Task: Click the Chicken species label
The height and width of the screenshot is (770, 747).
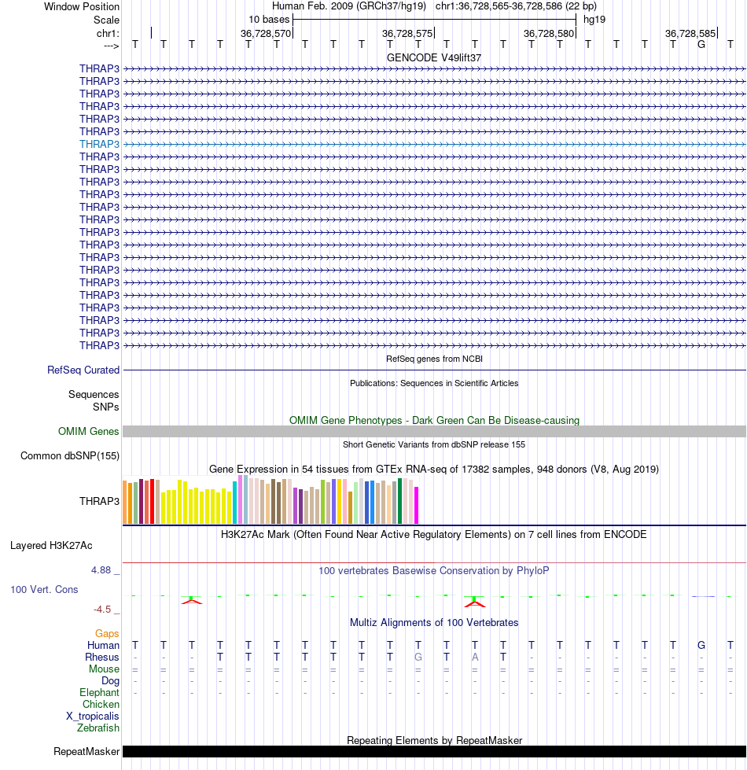Action: pos(101,704)
